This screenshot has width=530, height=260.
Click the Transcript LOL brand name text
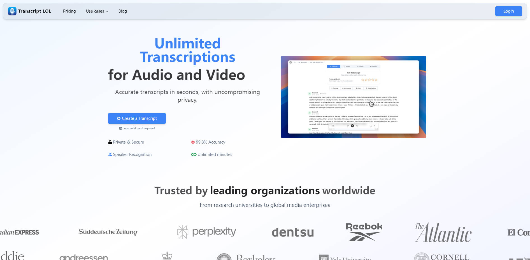pyautogui.click(x=34, y=11)
